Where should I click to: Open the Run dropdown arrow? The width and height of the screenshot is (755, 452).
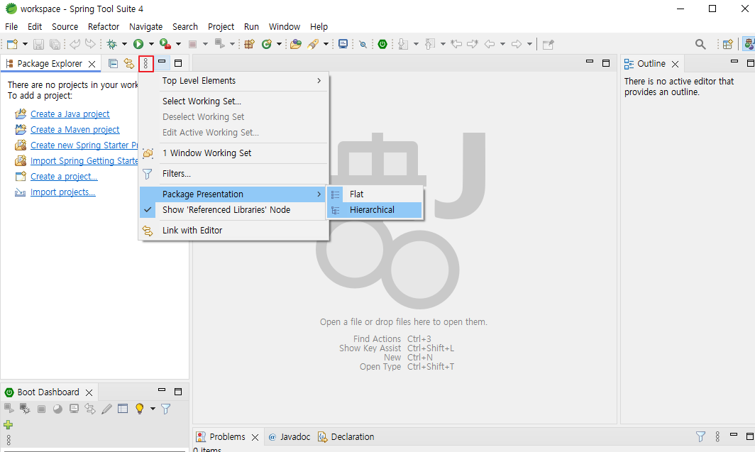151,44
